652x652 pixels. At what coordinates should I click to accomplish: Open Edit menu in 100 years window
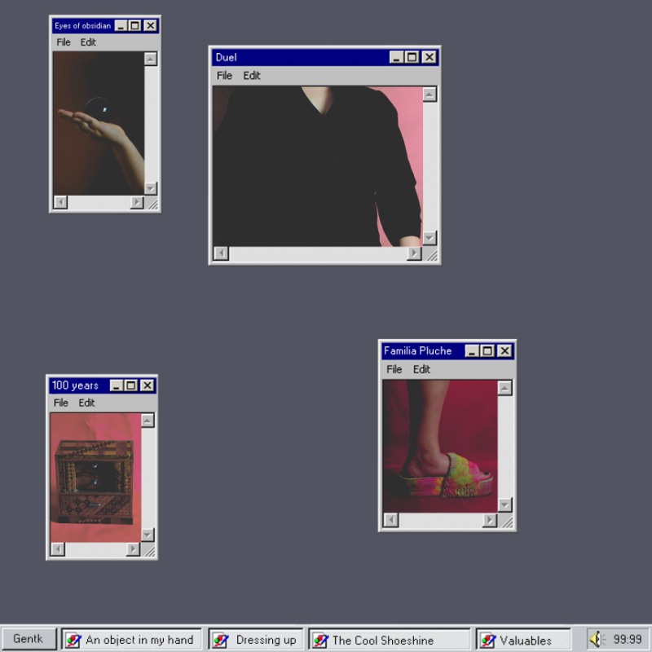[86, 403]
